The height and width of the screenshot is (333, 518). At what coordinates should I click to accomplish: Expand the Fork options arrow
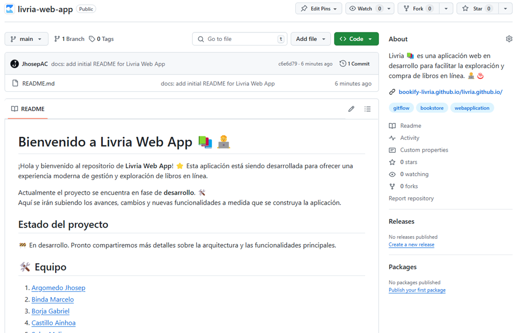[446, 8]
